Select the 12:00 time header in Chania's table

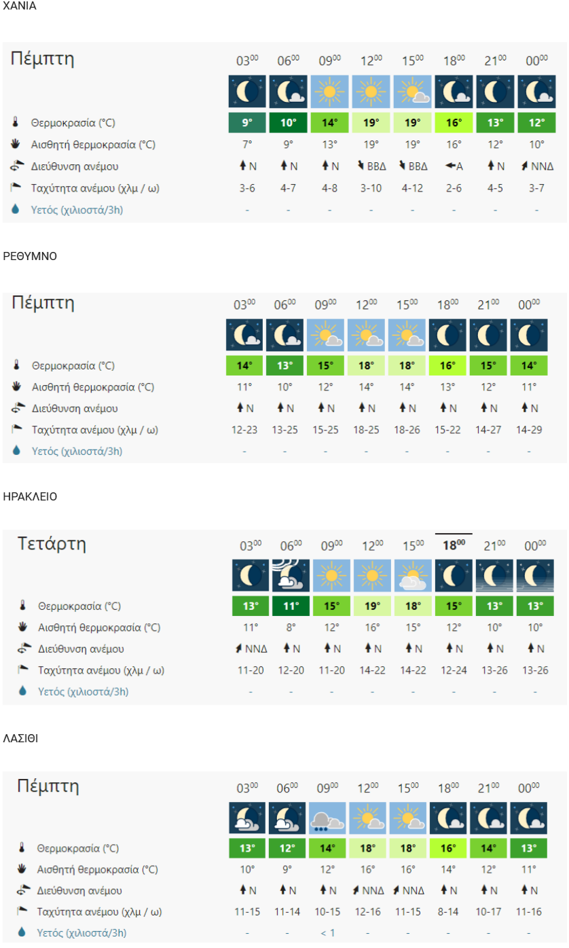coord(371,61)
